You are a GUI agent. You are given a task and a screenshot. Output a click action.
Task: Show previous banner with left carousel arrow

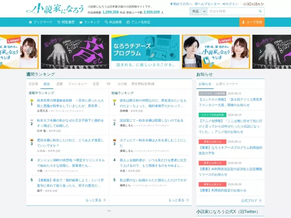tap(30, 52)
